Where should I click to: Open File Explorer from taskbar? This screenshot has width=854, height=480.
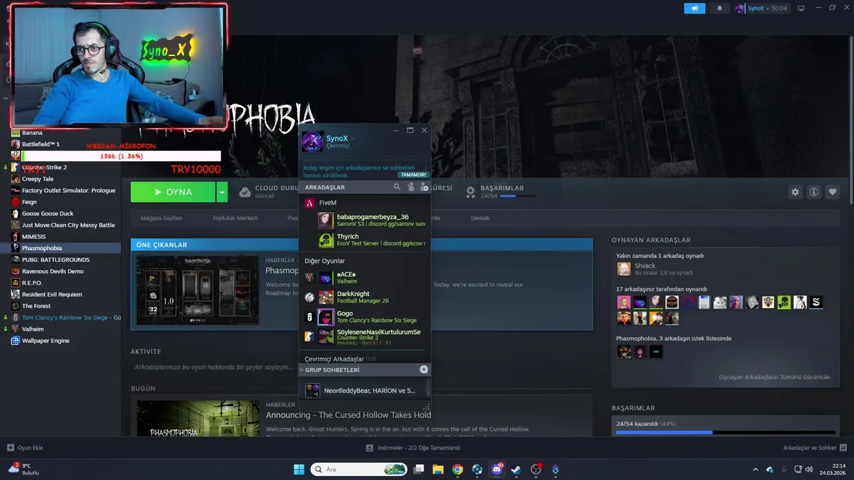(438, 469)
